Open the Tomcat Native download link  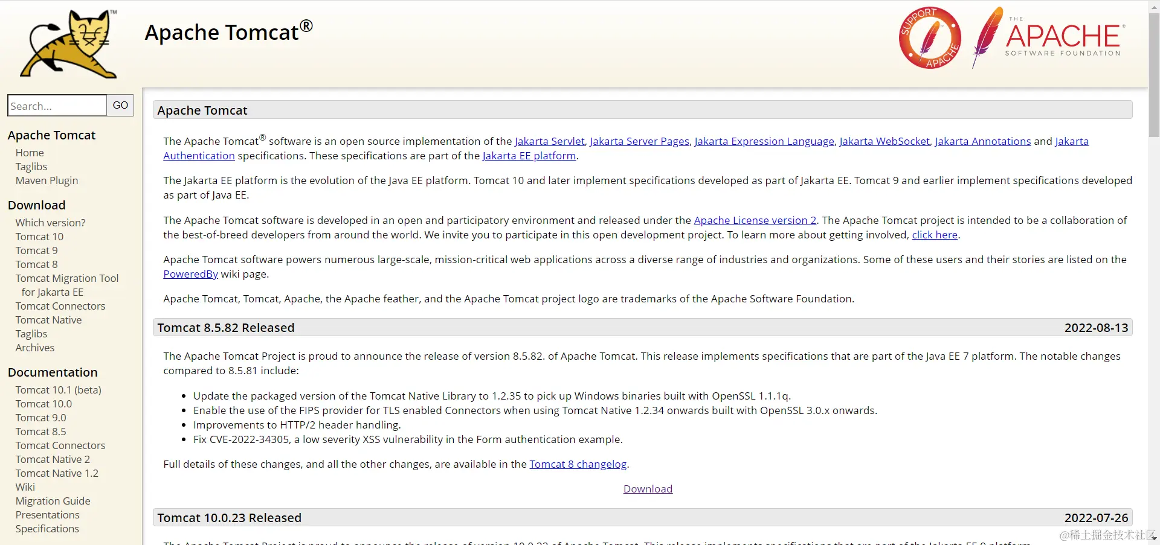click(x=49, y=320)
